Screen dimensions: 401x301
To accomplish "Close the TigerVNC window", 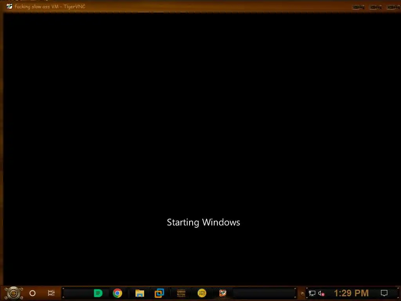I will 393,7.
